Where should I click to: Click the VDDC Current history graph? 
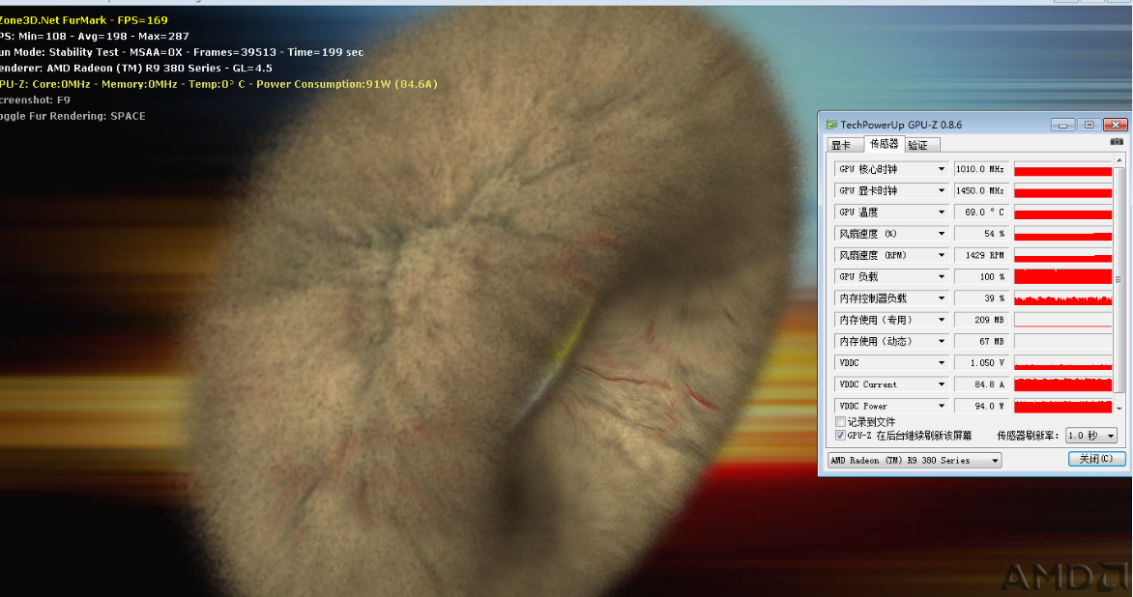pos(1062,384)
